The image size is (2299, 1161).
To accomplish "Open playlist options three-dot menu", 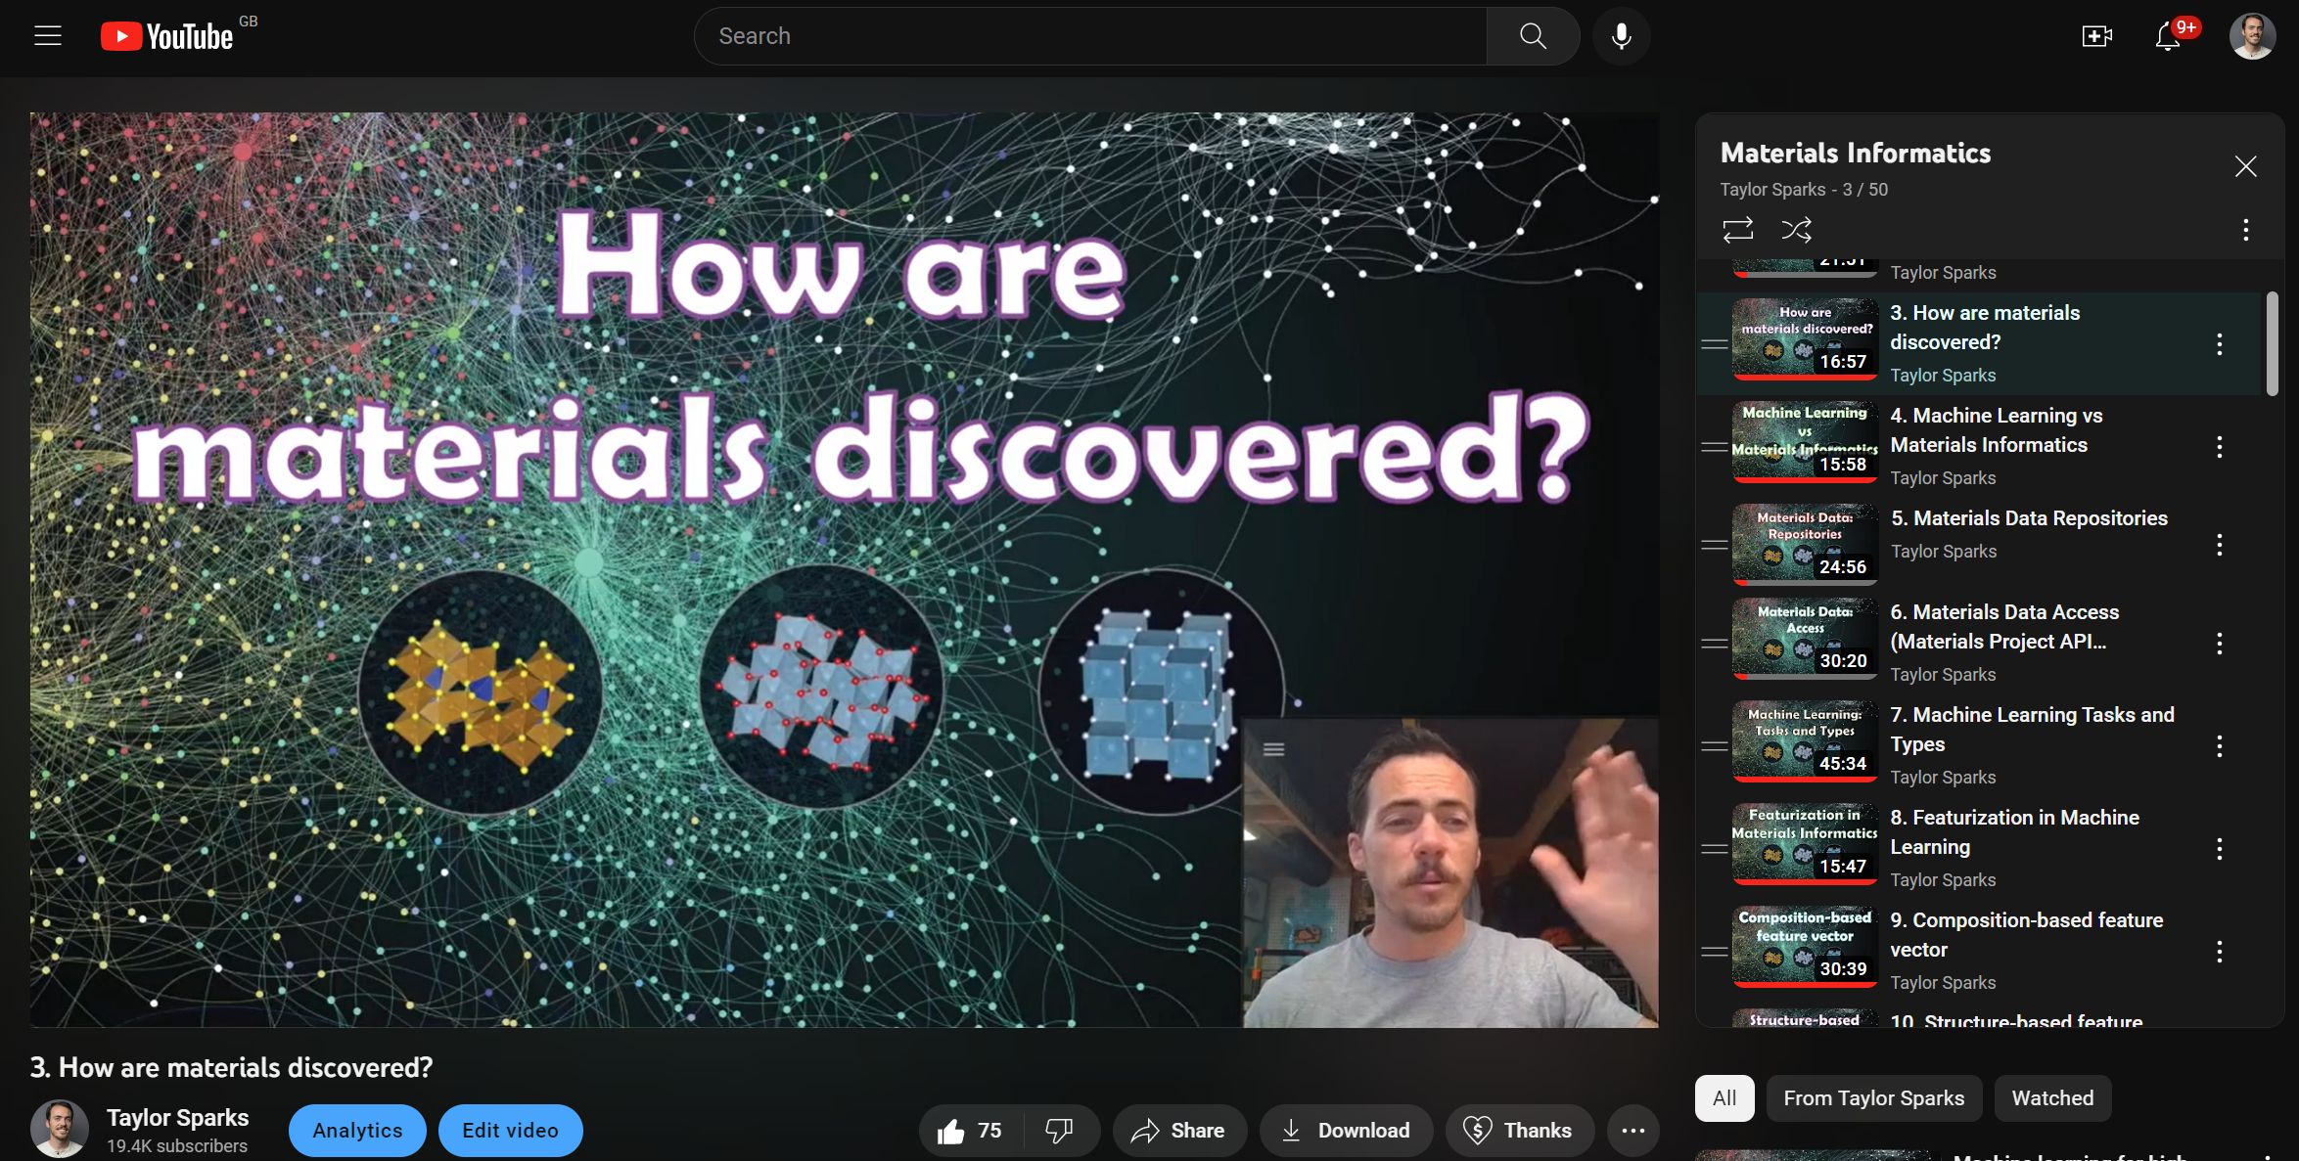I will (2245, 230).
